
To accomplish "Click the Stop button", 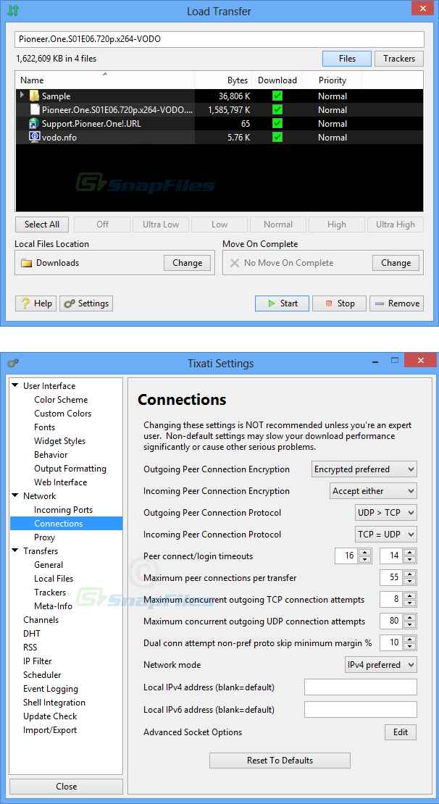I will (x=340, y=303).
